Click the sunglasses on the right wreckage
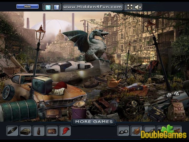Image resolution: width=189 pixels, height=142 pixels. (x=172, y=94)
